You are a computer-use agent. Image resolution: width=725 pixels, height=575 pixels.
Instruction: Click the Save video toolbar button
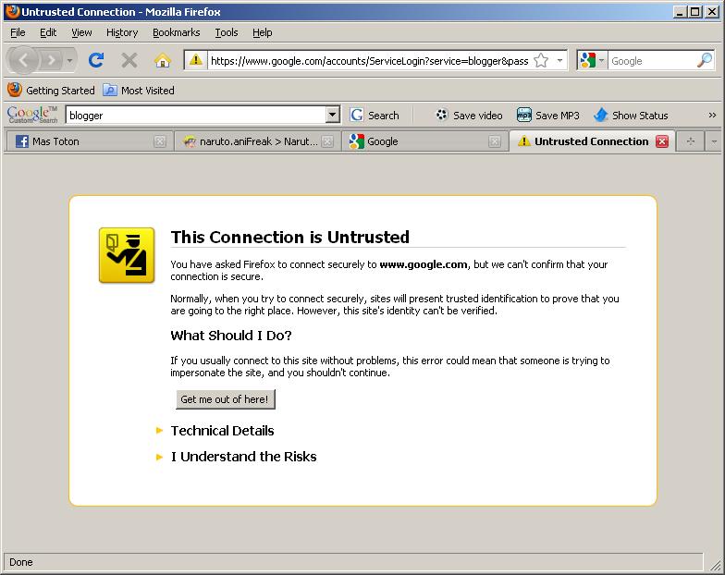[469, 115]
